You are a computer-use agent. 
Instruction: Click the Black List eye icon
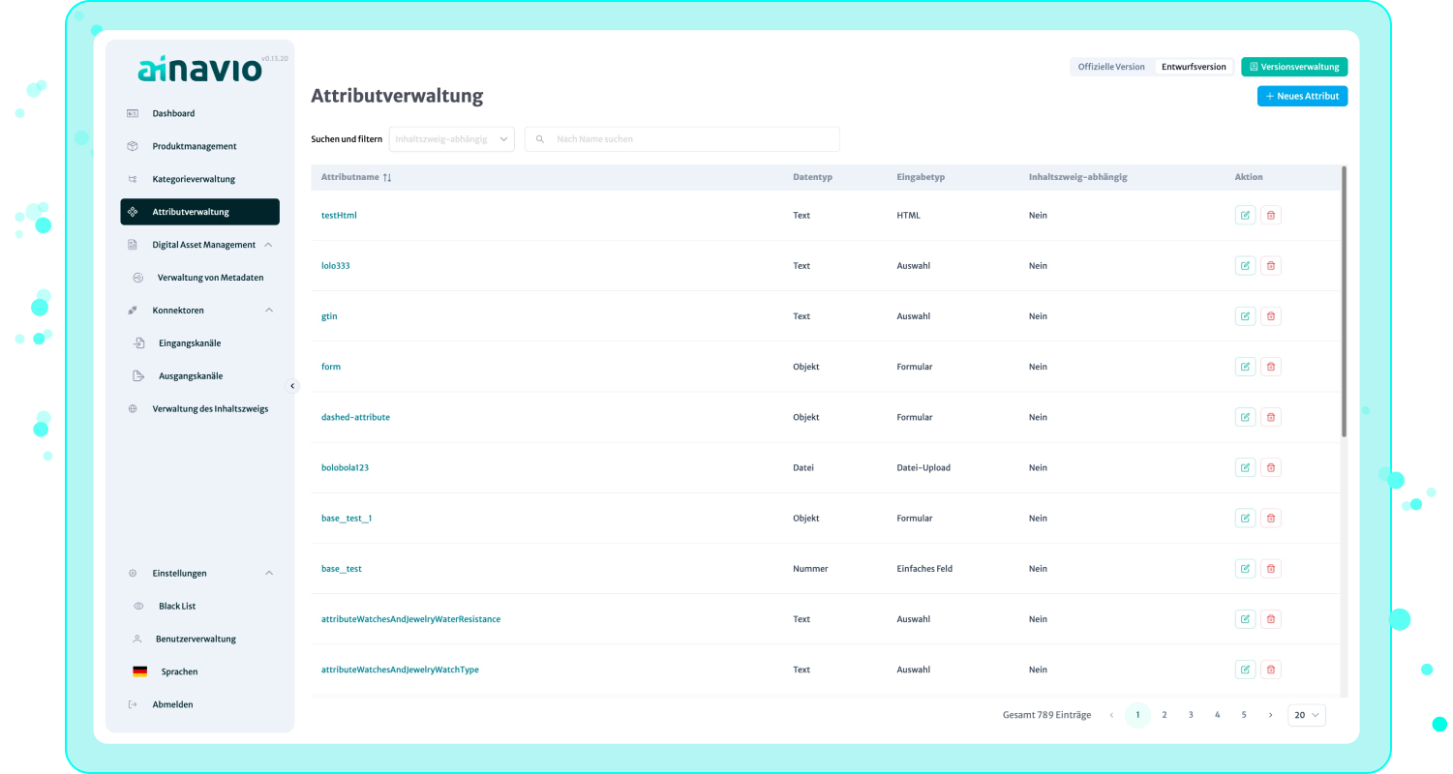(x=138, y=606)
